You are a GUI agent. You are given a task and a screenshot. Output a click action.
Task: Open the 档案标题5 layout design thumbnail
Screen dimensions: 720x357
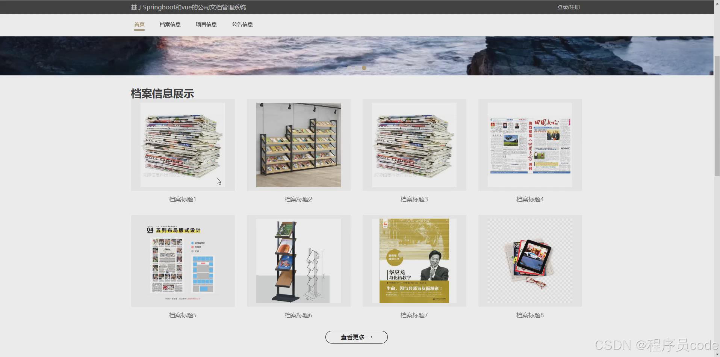pyautogui.click(x=183, y=261)
